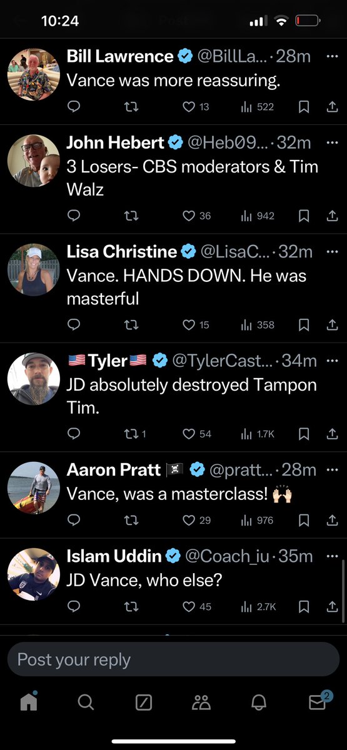Repost John Hebert's tweet
The height and width of the screenshot is (750, 347).
coord(131,216)
